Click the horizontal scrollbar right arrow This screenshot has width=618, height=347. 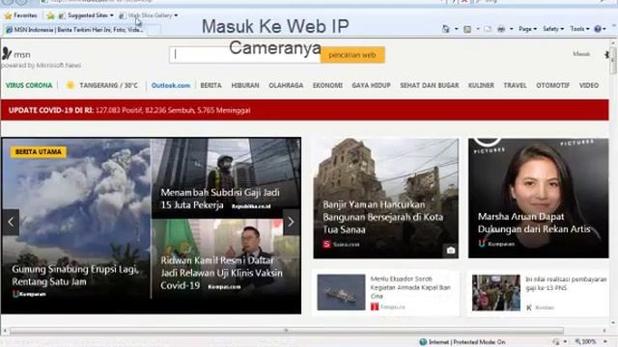[x=604, y=331]
